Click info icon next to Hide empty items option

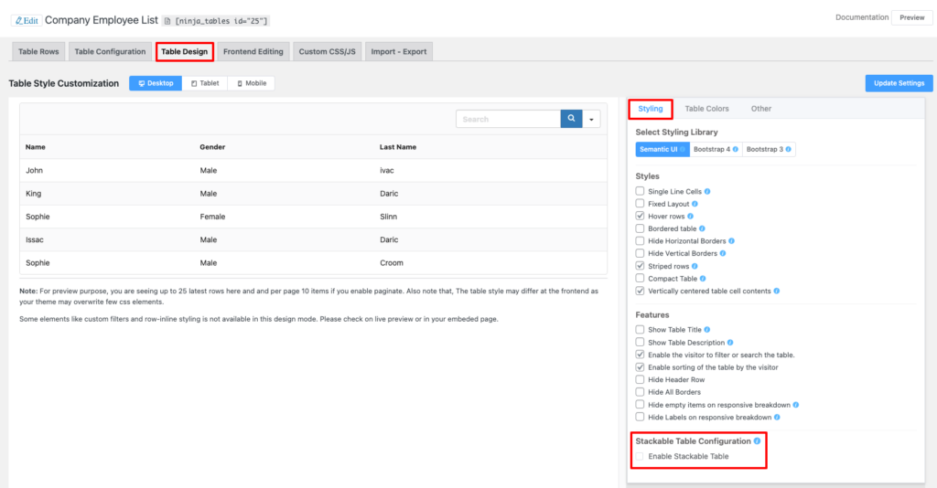(795, 405)
